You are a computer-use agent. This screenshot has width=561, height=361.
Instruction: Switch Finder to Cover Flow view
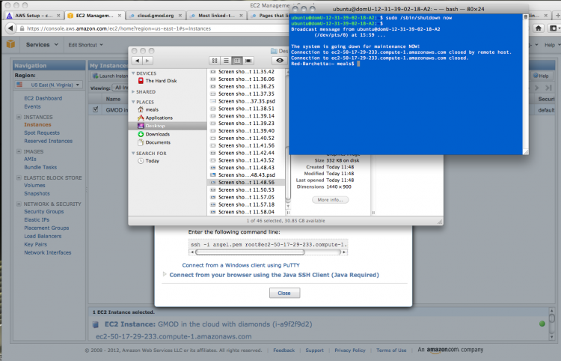coord(248,61)
